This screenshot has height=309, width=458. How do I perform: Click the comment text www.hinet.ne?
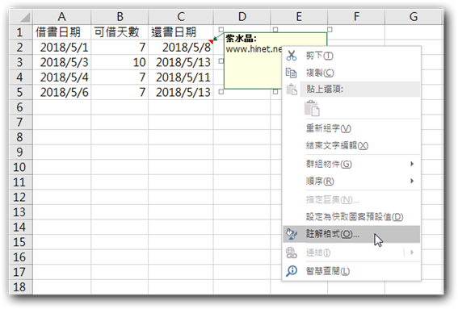[254, 48]
